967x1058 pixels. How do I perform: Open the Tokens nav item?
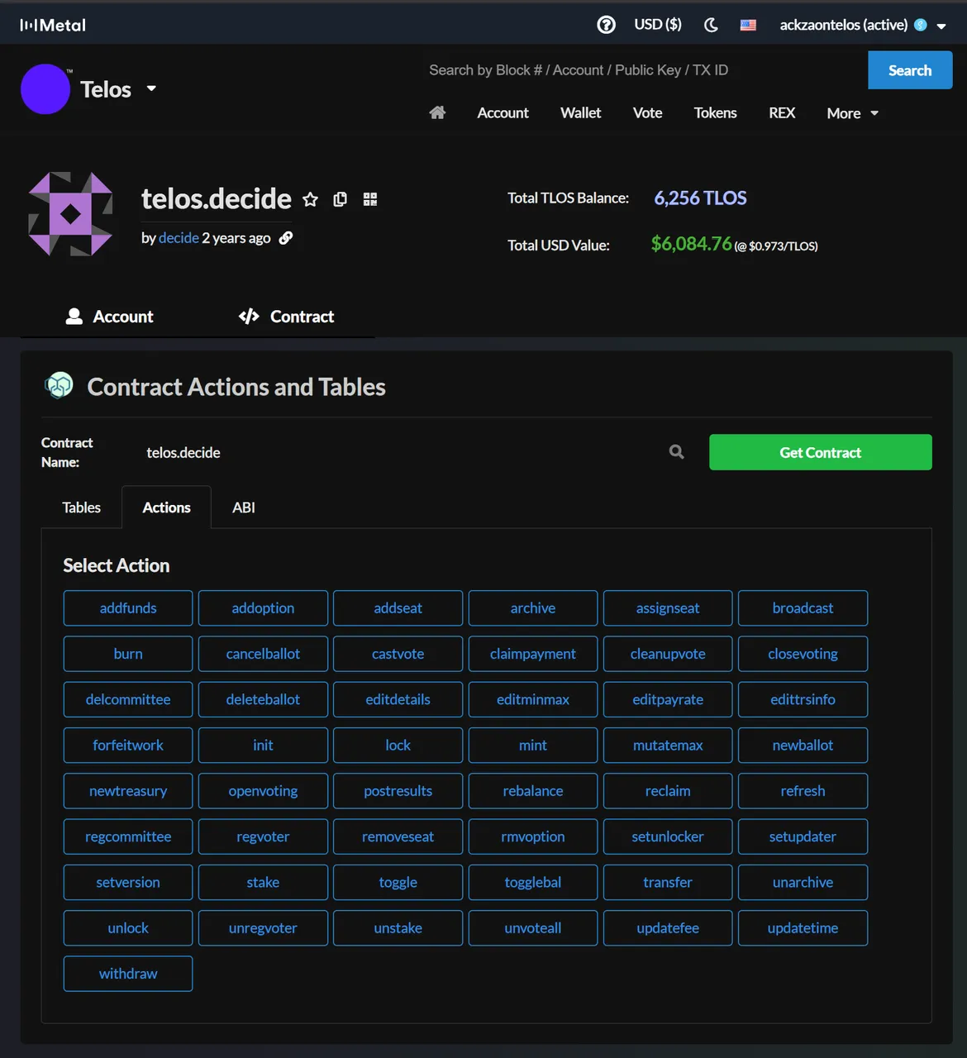[715, 113]
